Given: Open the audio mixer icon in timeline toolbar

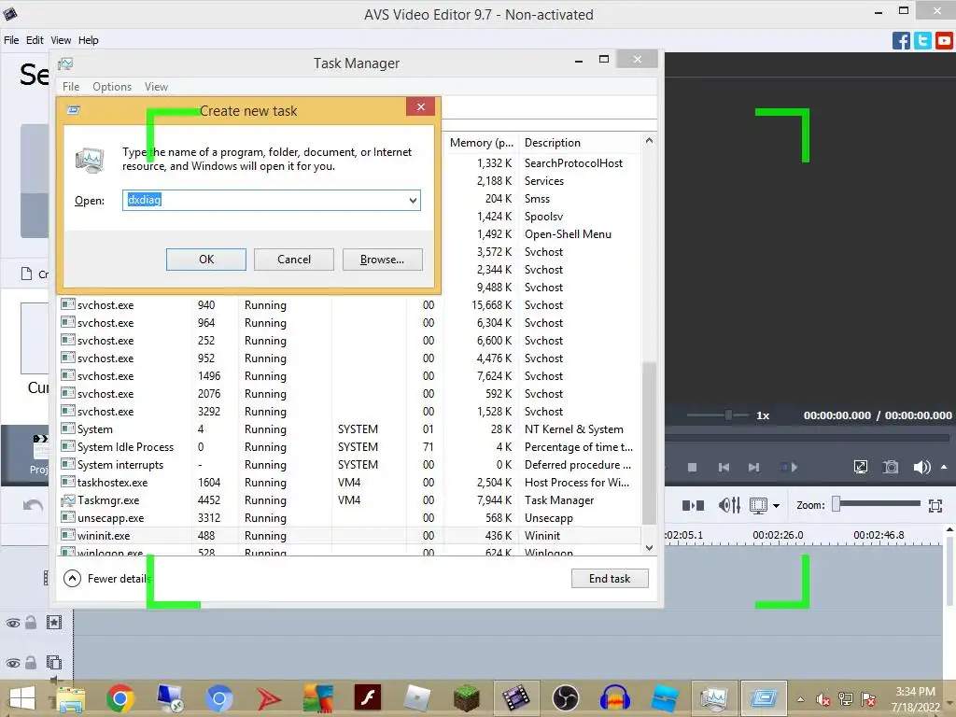Looking at the screenshot, I should pos(729,505).
